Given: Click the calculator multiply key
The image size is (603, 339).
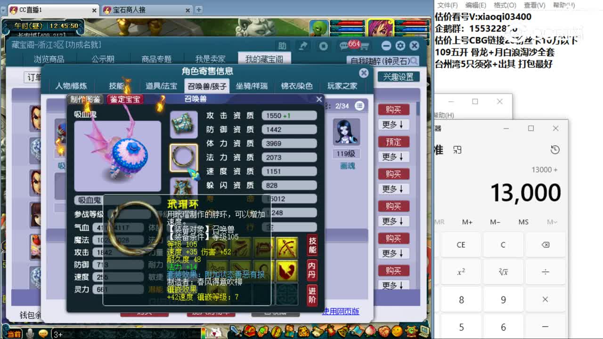Looking at the screenshot, I should tap(545, 299).
